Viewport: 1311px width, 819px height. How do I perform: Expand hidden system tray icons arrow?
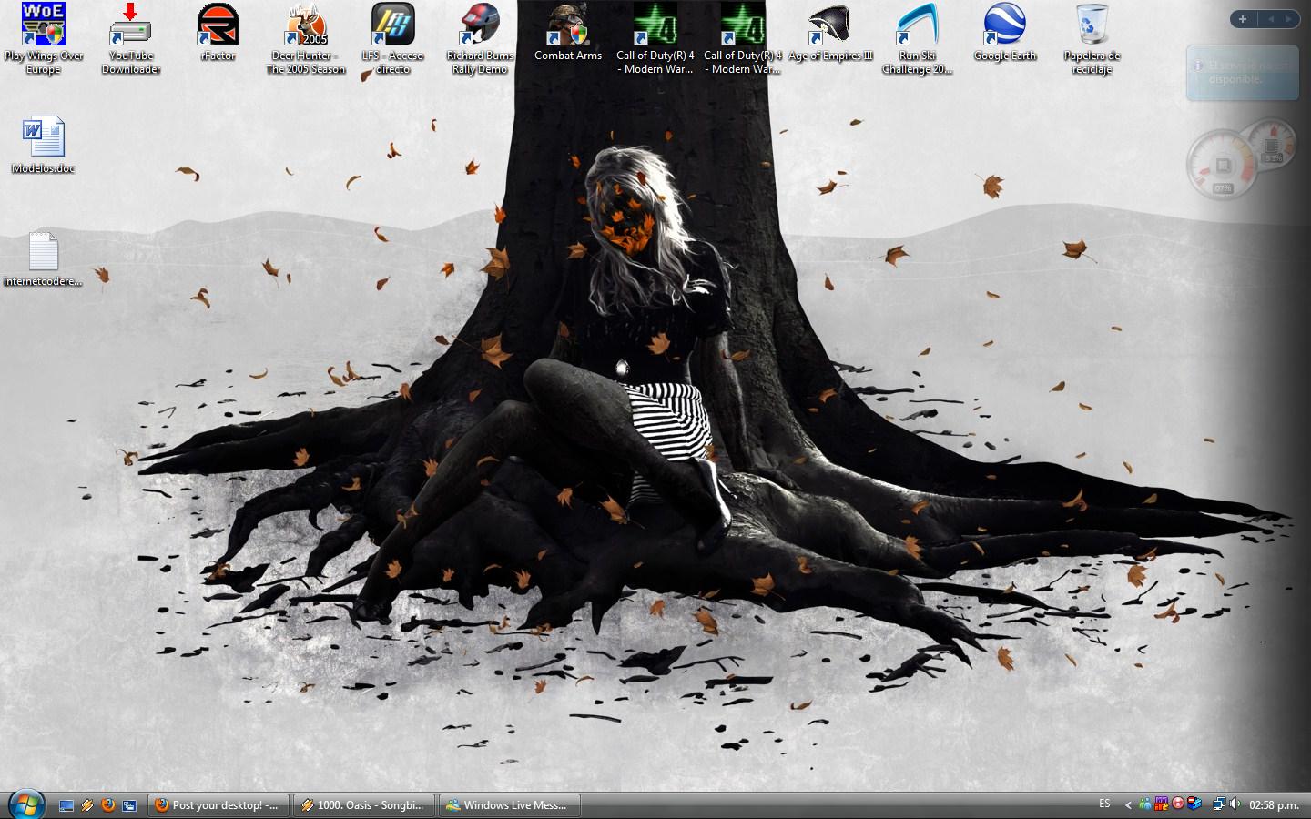coord(1129,804)
